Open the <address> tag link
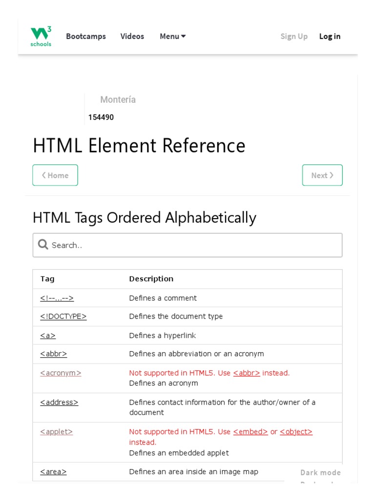This screenshot has height=501, width=375. (x=59, y=402)
